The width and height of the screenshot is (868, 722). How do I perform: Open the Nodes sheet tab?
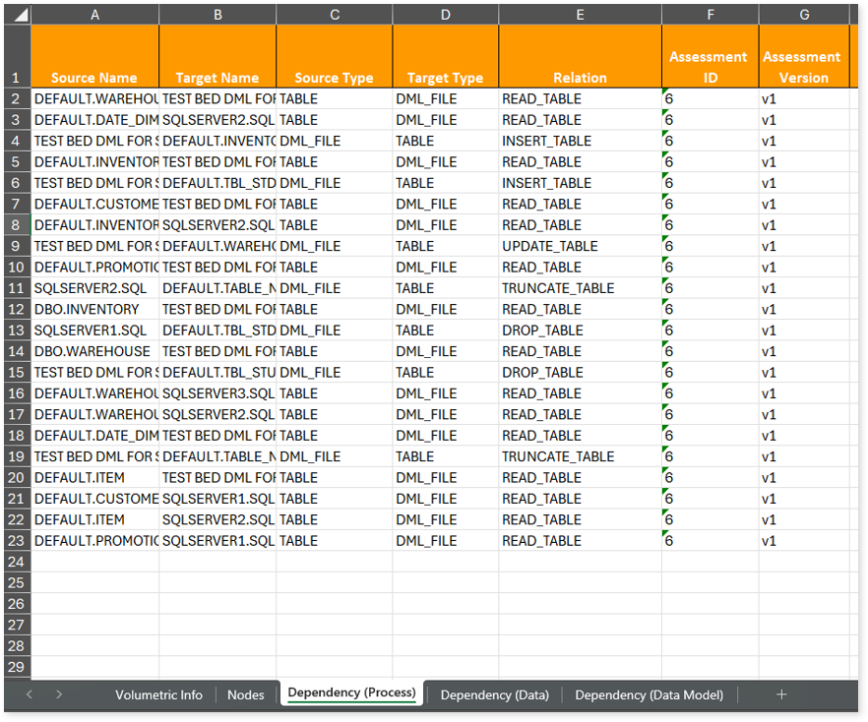[246, 694]
